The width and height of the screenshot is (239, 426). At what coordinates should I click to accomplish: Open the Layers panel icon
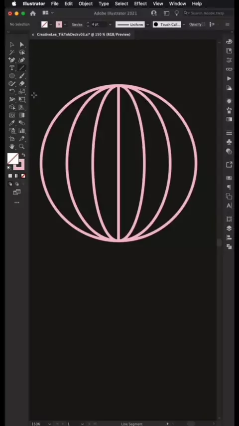tap(229, 228)
